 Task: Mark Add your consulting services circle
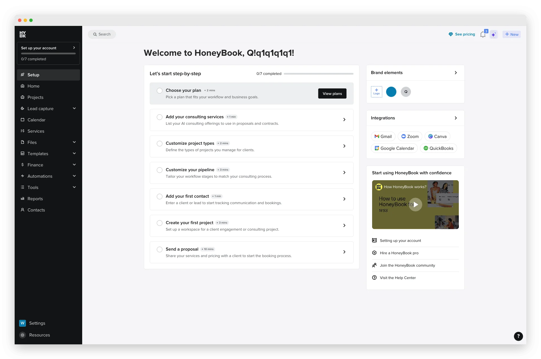point(160,117)
